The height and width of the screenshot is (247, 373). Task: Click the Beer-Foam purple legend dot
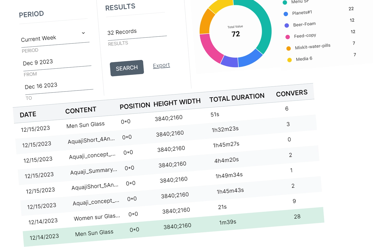point(287,25)
